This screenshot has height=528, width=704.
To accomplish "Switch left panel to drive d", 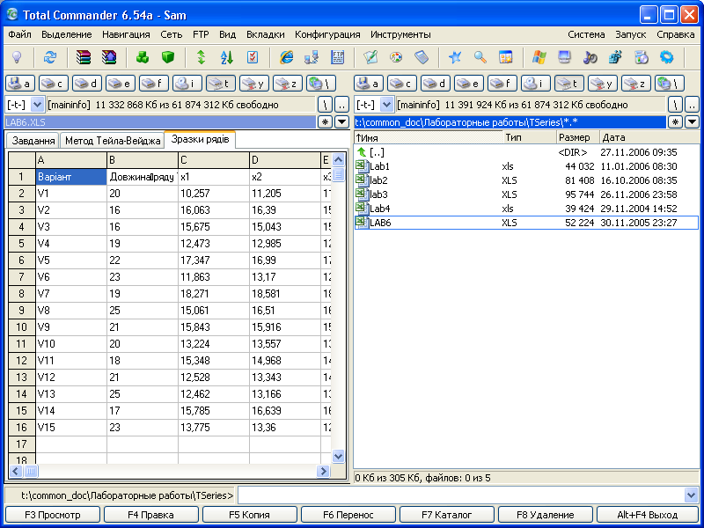I will click(87, 84).
